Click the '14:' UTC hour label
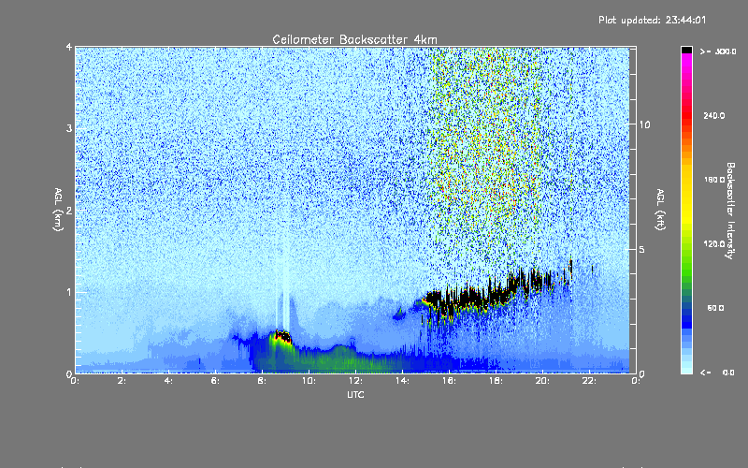The height and width of the screenshot is (468, 748). [x=402, y=381]
